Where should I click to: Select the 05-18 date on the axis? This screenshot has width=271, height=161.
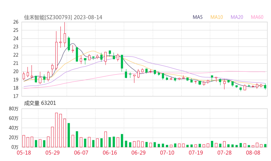pyautogui.click(x=24, y=153)
